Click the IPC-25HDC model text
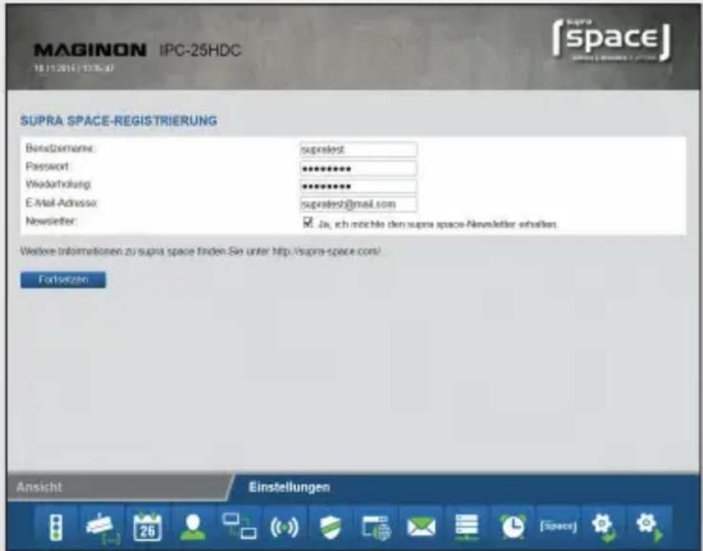 pyautogui.click(x=200, y=50)
